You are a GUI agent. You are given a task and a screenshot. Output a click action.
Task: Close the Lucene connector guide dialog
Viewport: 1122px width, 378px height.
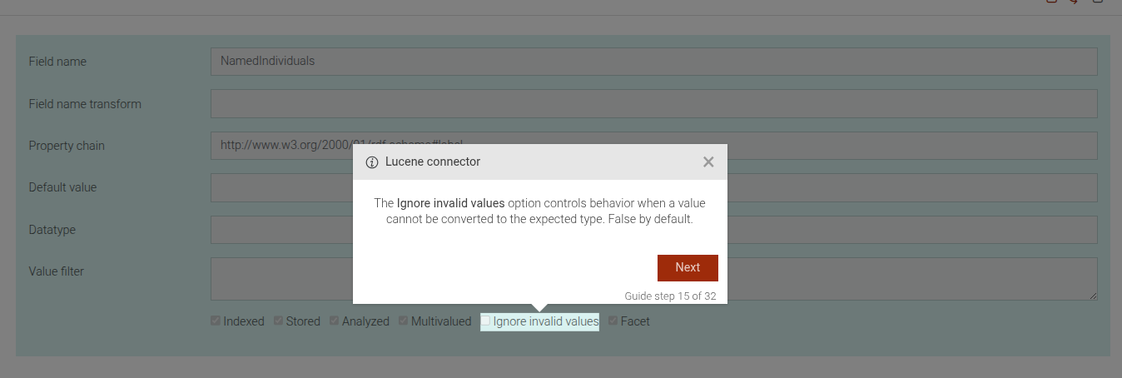(x=708, y=162)
